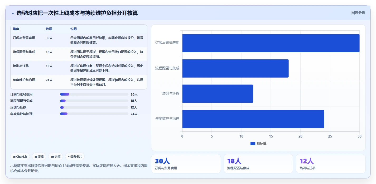Open the 30人 订阅与账号费用 data card

[186, 164]
